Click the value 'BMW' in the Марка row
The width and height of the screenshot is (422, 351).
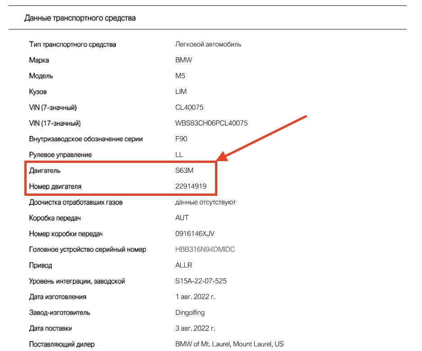(x=183, y=60)
